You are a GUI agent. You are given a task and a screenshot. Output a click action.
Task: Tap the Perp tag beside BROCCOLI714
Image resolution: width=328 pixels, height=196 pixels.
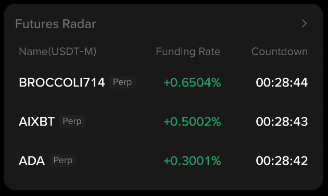pyautogui.click(x=122, y=82)
